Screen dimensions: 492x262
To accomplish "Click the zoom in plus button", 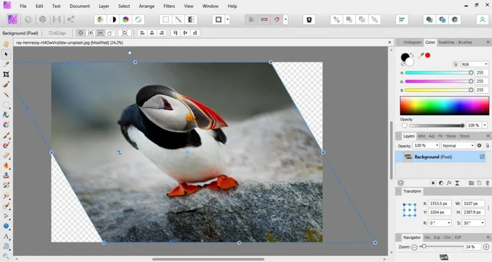I will click(486, 247).
